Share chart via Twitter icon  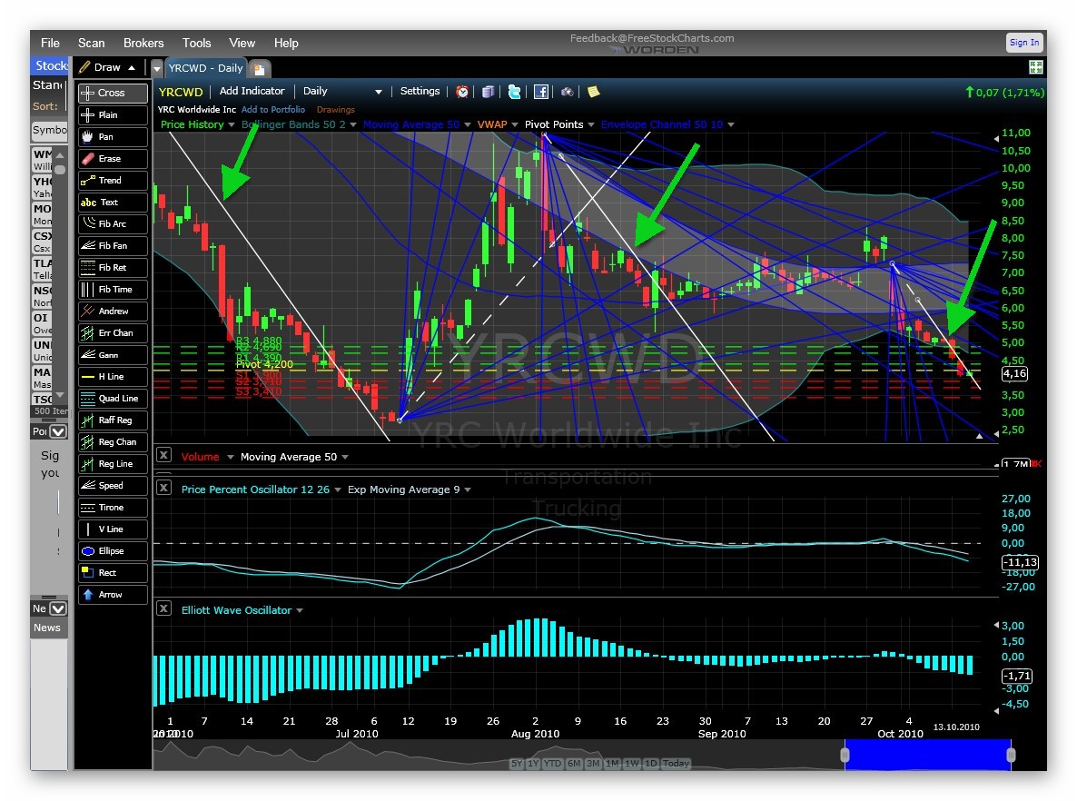tap(515, 92)
